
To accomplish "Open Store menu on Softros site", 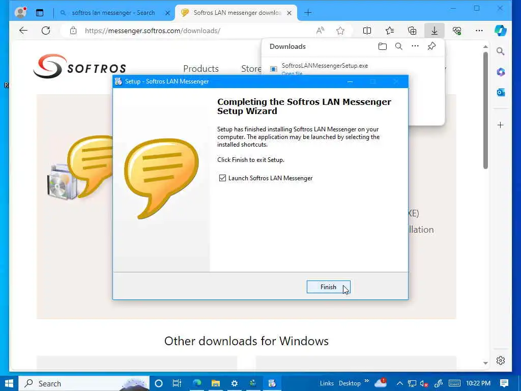I will point(251,69).
